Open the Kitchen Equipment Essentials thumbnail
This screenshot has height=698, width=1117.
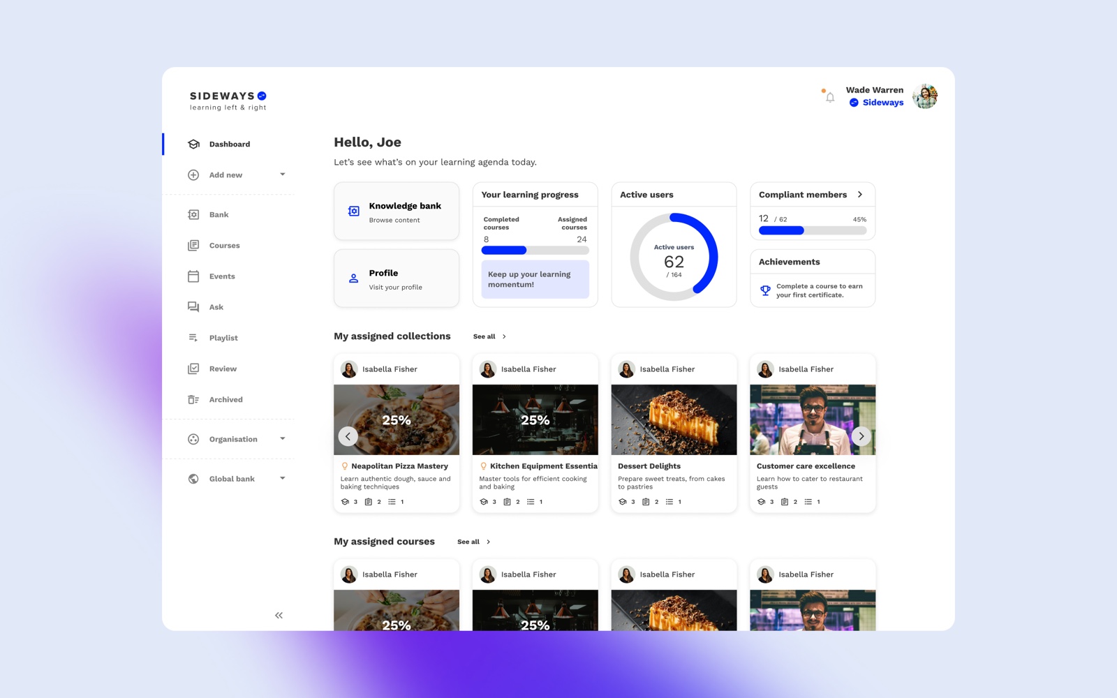tap(535, 419)
